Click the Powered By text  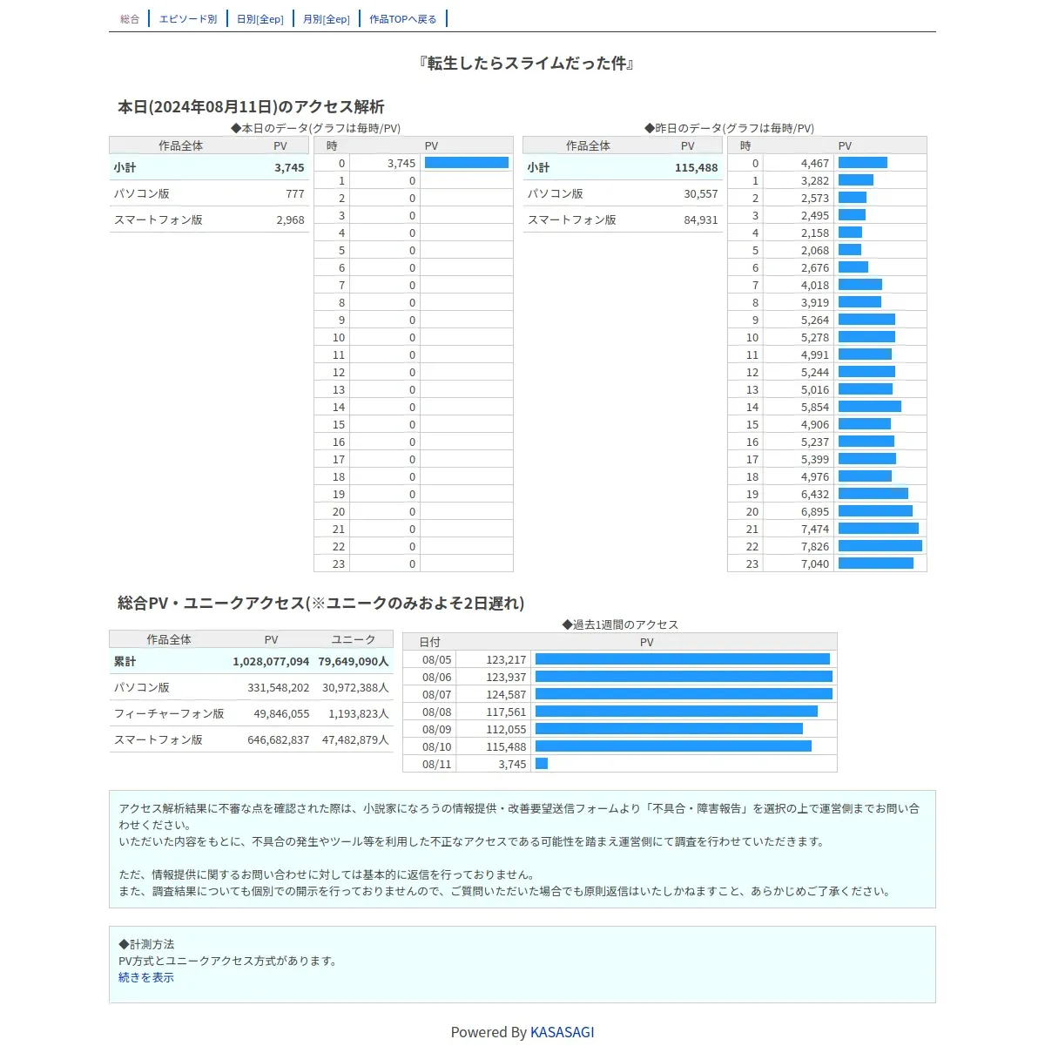click(x=489, y=1032)
